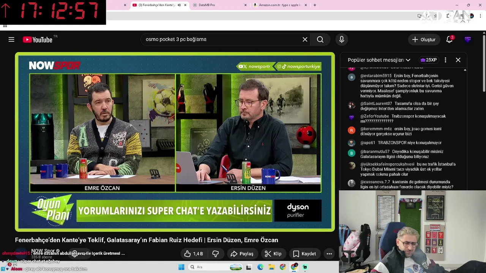Open @baranmutlu57 green avatar
The image size is (486, 273).
coord(352,153)
